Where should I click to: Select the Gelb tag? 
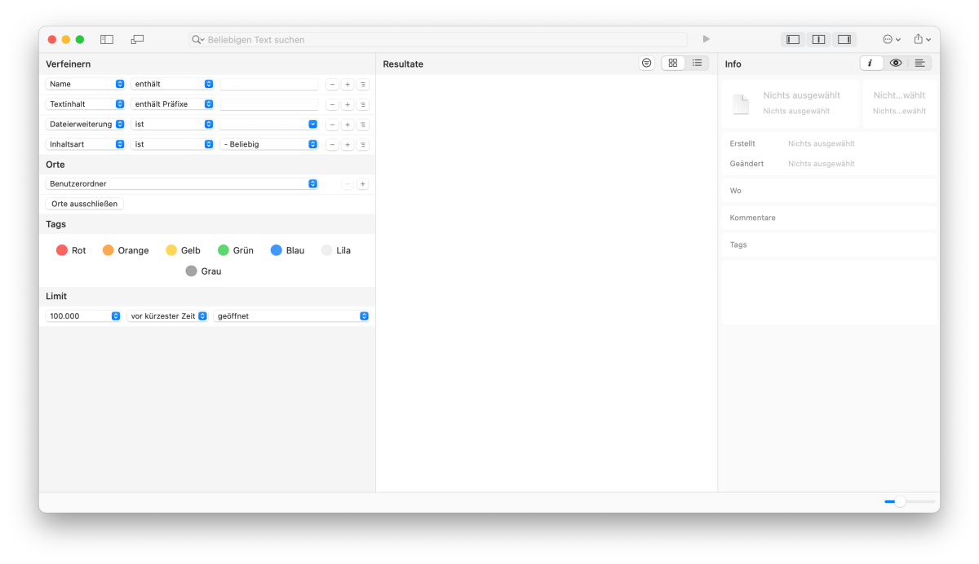[183, 250]
